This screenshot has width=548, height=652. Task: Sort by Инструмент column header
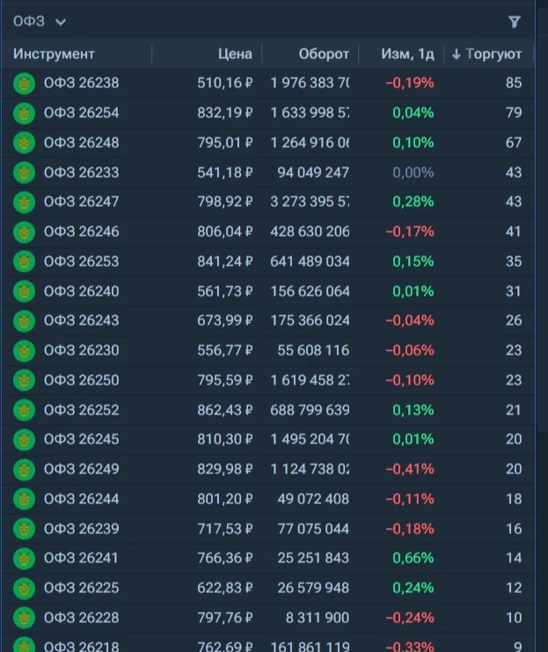(54, 54)
